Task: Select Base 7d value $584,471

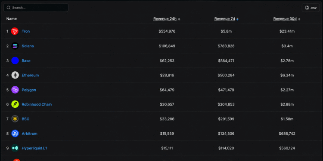Action: [x=226, y=61]
